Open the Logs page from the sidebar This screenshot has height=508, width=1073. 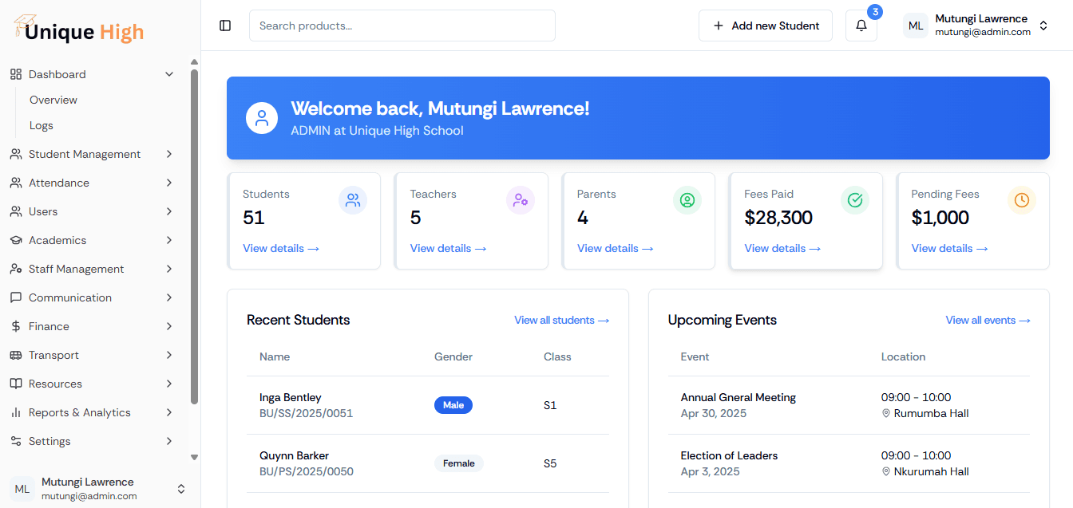coord(41,125)
